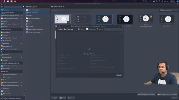Open Notificações settings
Image resolution: width=179 pixels, height=100 pixels.
pyautogui.click(x=11, y=32)
